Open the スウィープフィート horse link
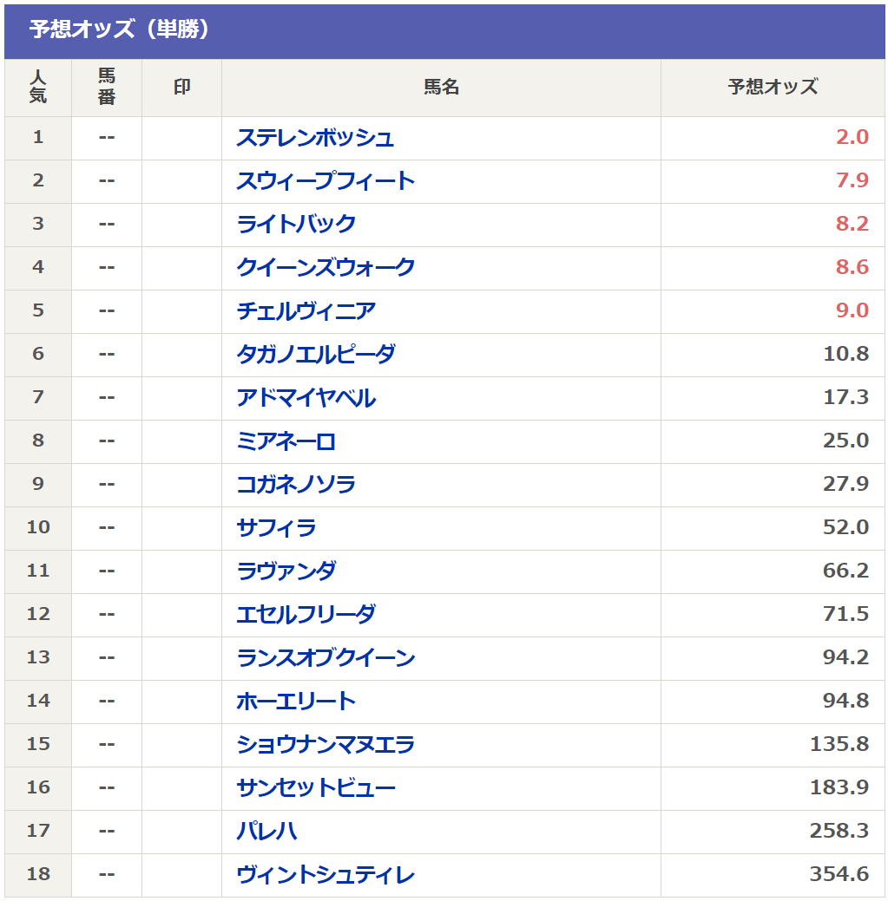 (x=326, y=181)
